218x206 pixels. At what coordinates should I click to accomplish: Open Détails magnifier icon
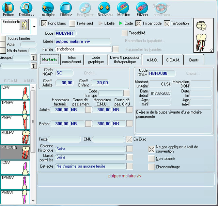(27, 7)
